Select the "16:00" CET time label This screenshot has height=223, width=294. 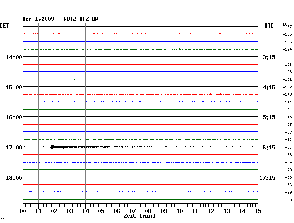[14, 117]
